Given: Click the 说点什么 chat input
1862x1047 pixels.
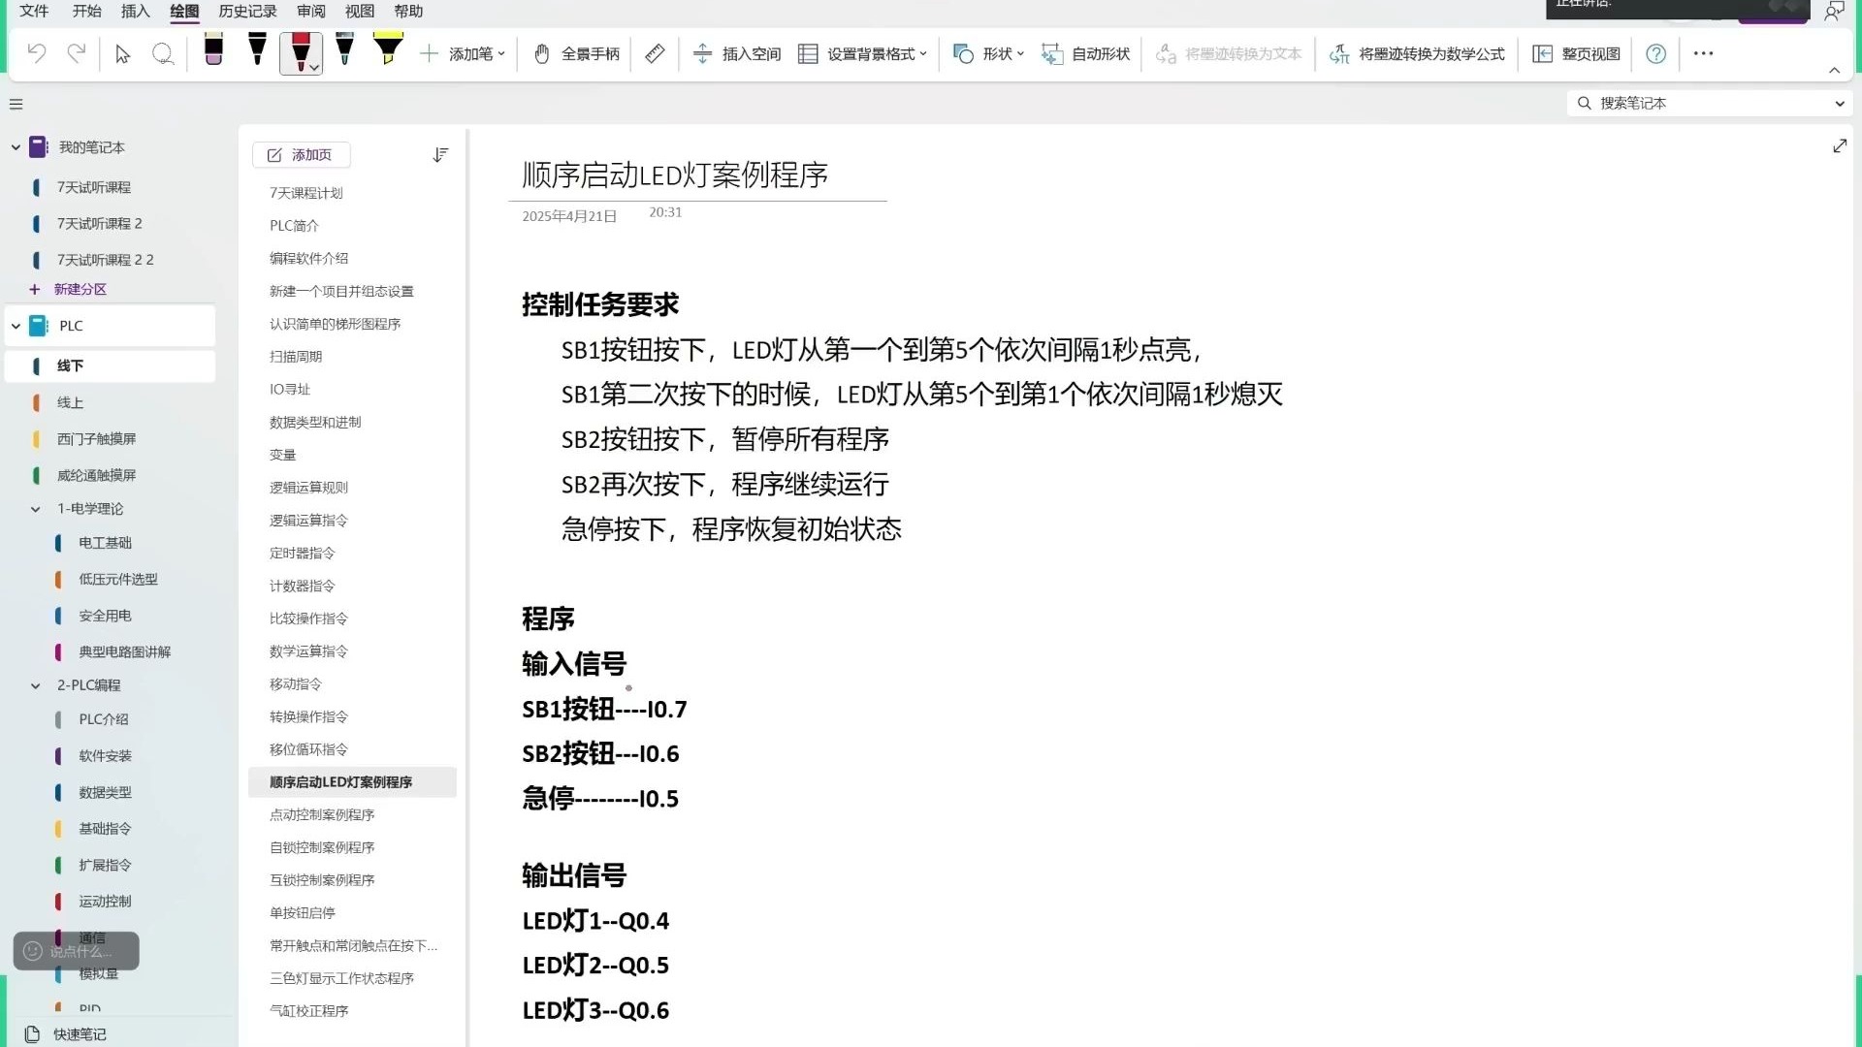Looking at the screenshot, I should (77, 951).
